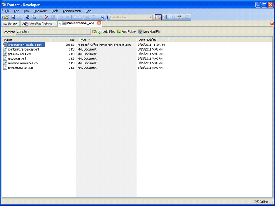Click the properties icon beside the layout buttons
This screenshot has width=275, height=206.
(179, 17)
